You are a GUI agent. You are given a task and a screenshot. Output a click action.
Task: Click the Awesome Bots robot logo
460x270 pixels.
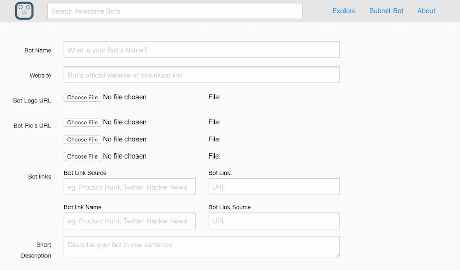24,11
